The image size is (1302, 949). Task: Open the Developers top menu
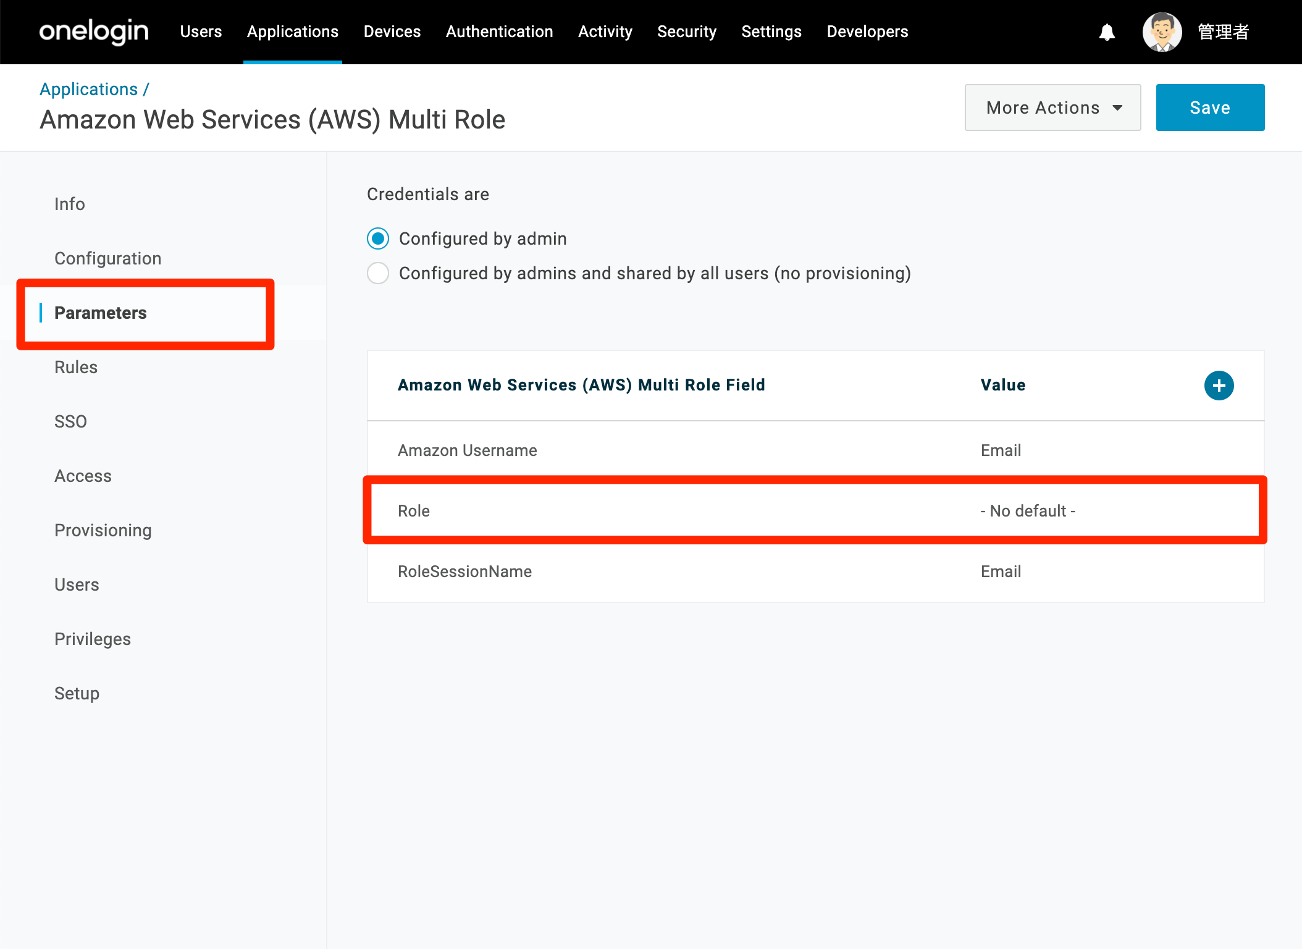pyautogui.click(x=867, y=32)
